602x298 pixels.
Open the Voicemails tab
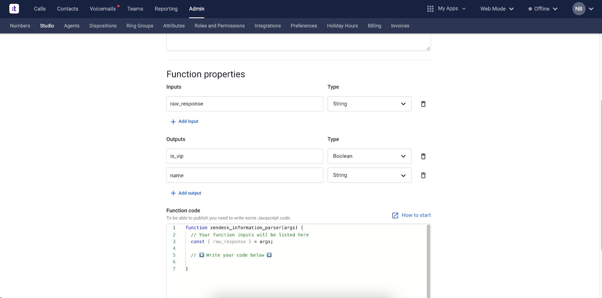click(x=103, y=9)
